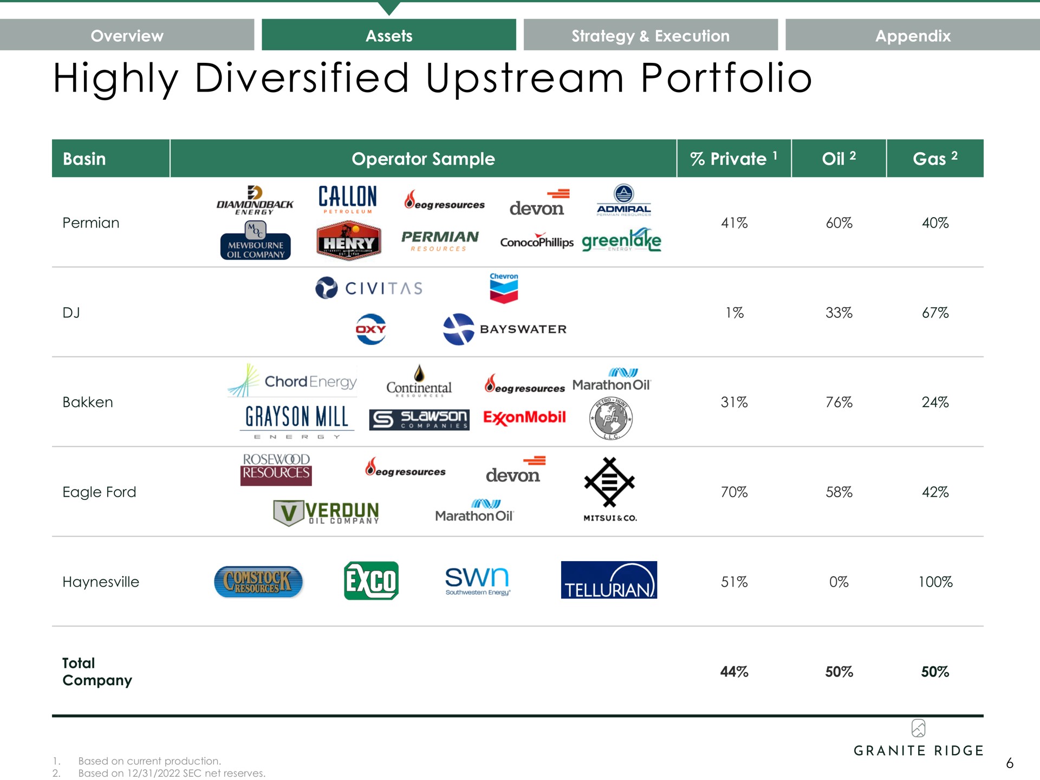Select the Admiral Permian Resources logo
Viewport: 1040px width, 780px height.
pos(623,200)
